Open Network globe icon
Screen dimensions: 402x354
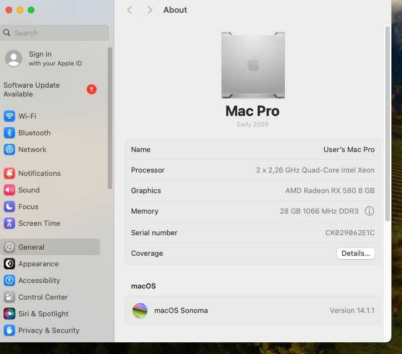[x=9, y=149]
